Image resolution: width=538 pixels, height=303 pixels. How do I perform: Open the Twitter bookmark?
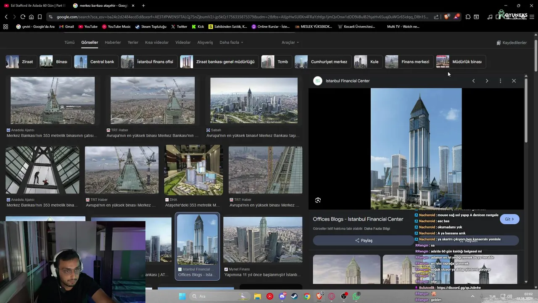pyautogui.click(x=179, y=27)
